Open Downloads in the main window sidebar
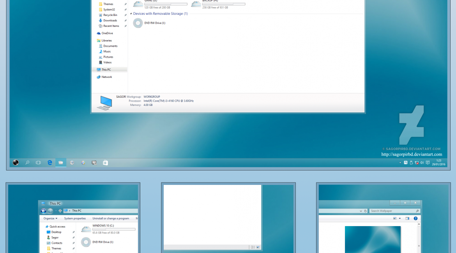456x253 pixels. click(x=108, y=20)
